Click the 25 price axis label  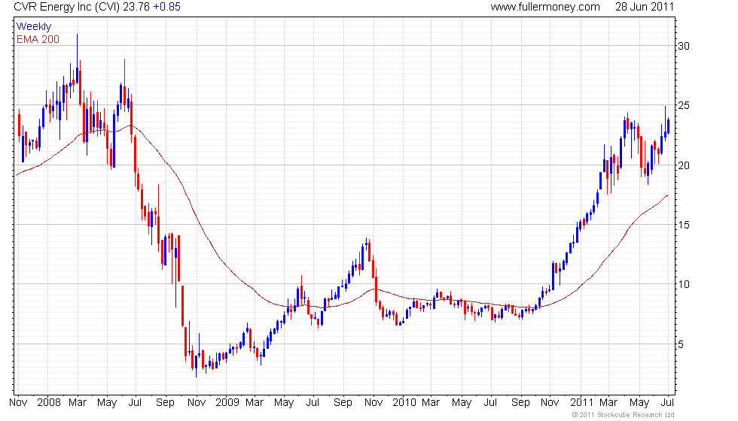(684, 106)
